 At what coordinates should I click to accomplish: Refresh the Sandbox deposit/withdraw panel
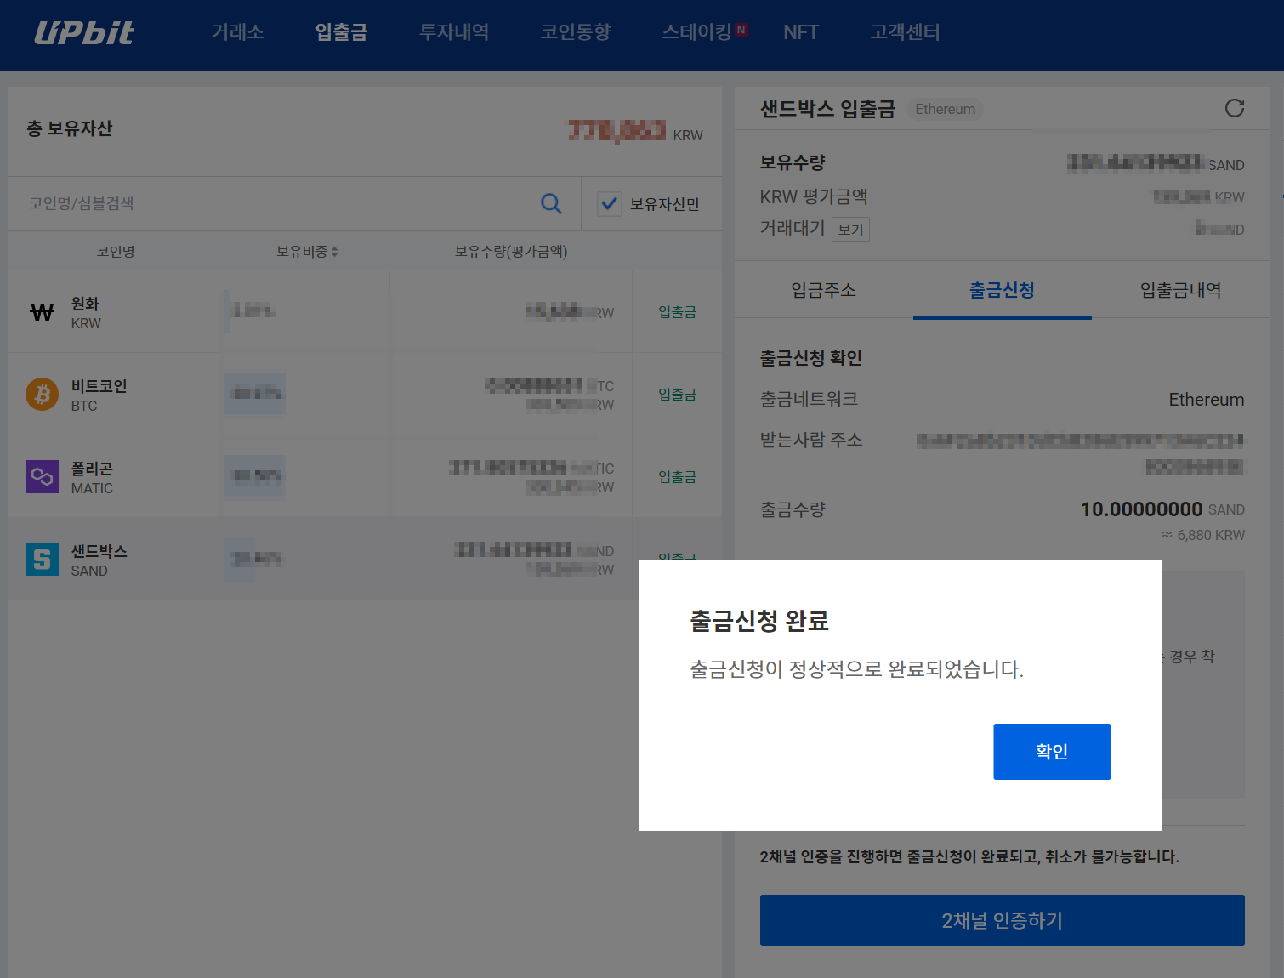click(1235, 108)
